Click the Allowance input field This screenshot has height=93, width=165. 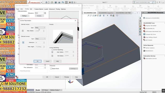pos(39,13)
